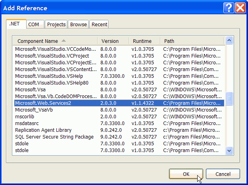Click the vertical scrollbar thumb

(229, 98)
